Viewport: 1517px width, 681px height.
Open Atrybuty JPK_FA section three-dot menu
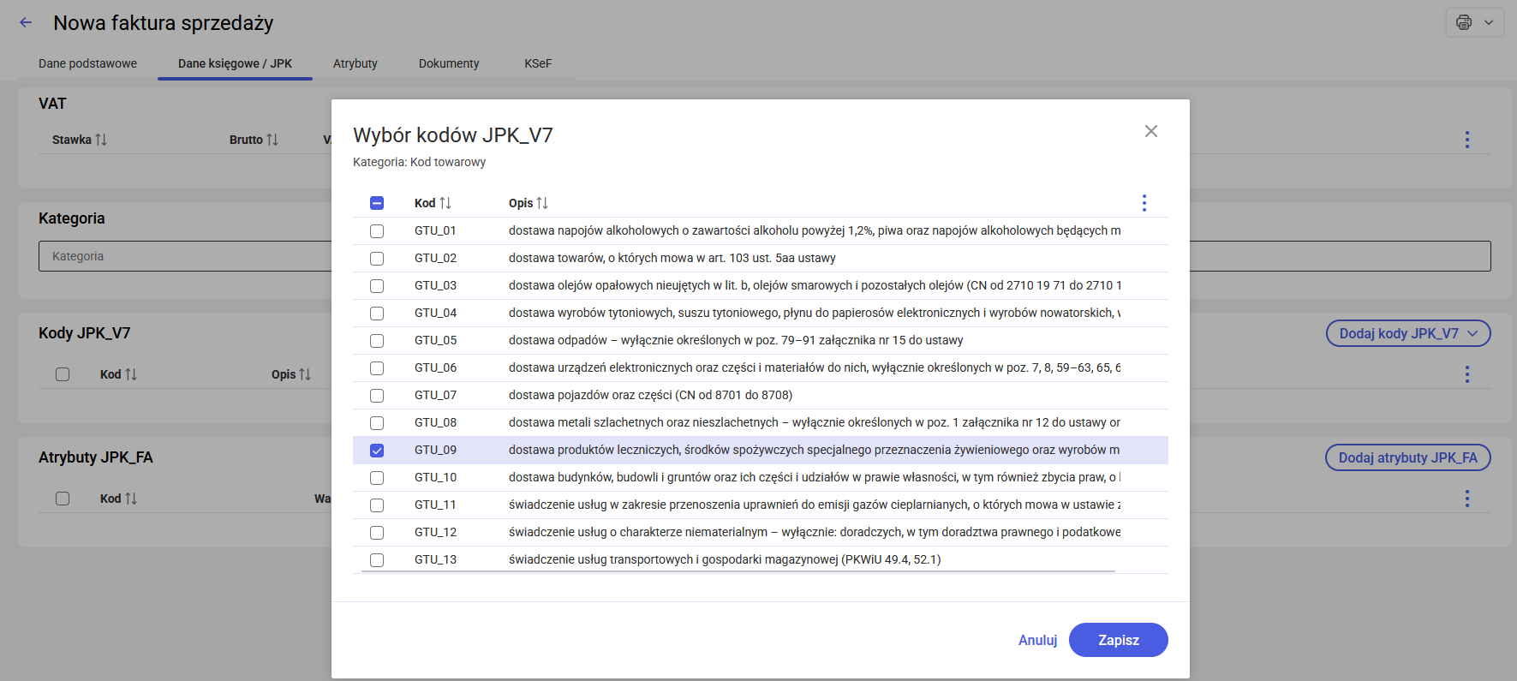tap(1466, 499)
